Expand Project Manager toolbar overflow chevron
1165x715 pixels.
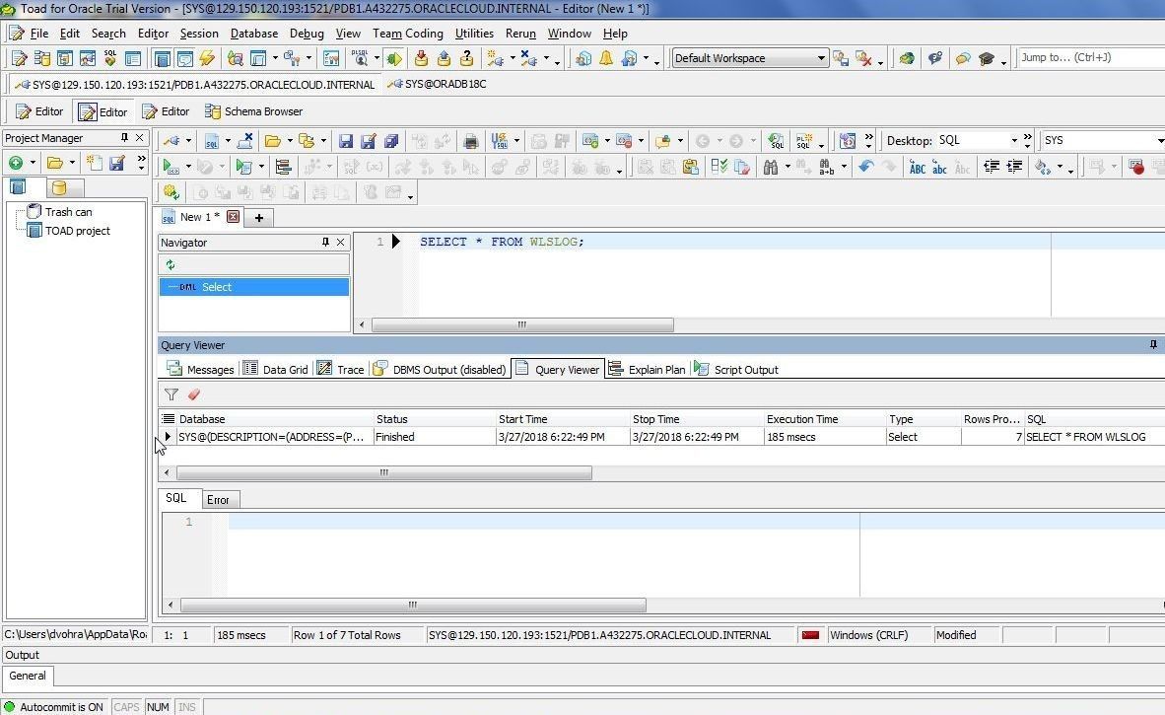(141, 162)
